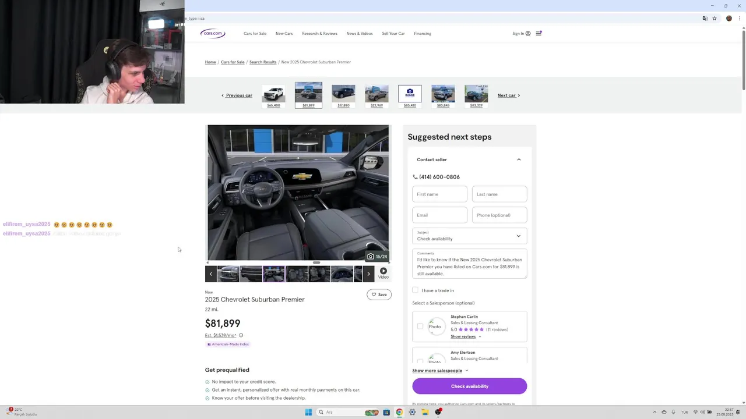746x419 pixels.
Task: Click the microphone tray icon
Action: click(x=673, y=412)
